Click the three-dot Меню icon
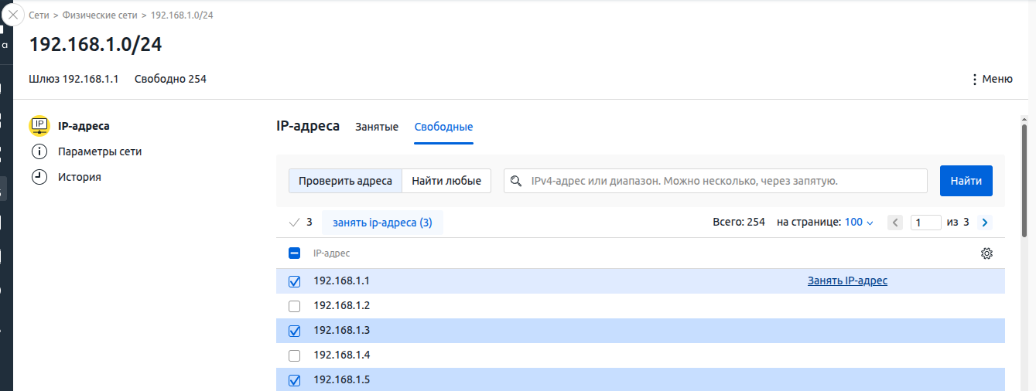Viewport: 1036px width, 391px height. coord(974,79)
